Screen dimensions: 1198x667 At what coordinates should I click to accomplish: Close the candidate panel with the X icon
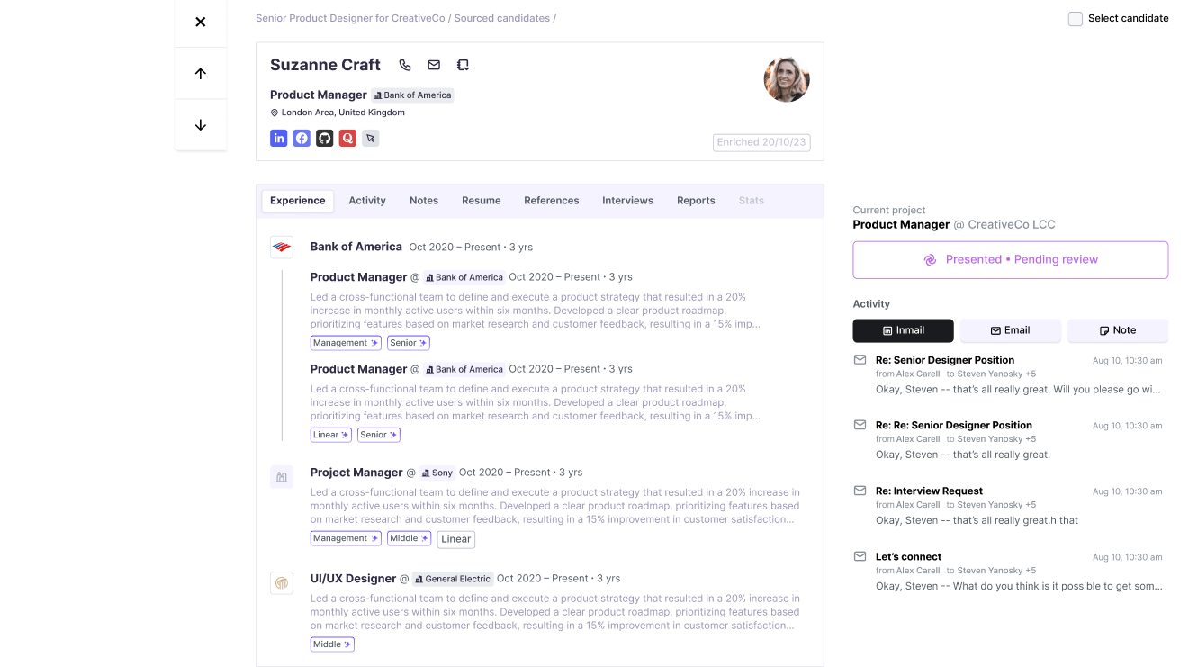click(x=201, y=22)
